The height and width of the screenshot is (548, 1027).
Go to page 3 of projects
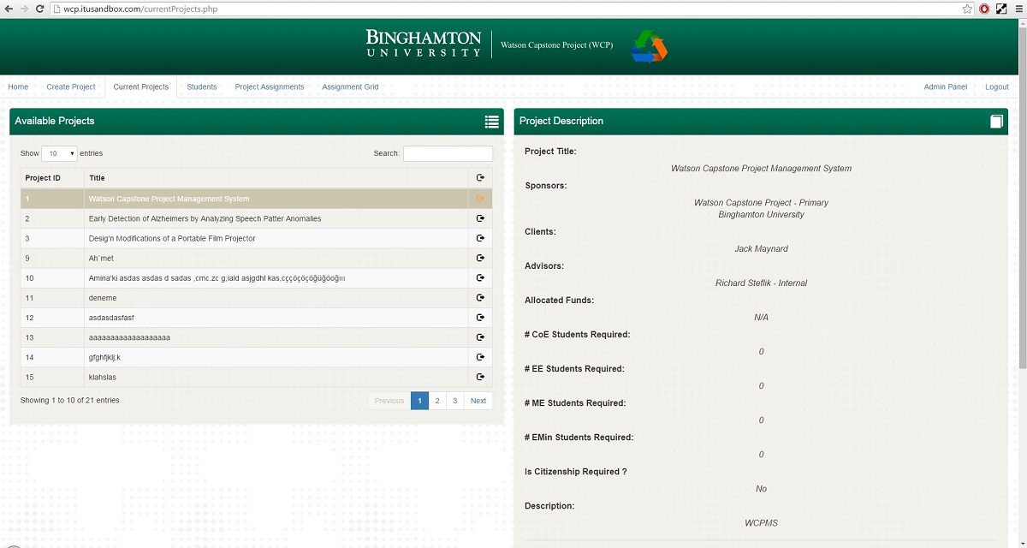coord(454,401)
